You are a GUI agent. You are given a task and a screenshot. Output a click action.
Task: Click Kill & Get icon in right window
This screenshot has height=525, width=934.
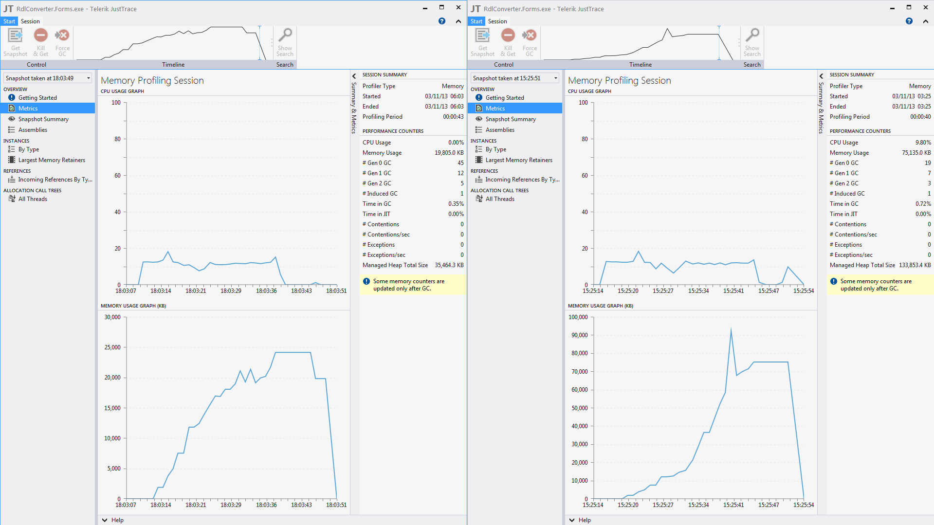tap(508, 36)
